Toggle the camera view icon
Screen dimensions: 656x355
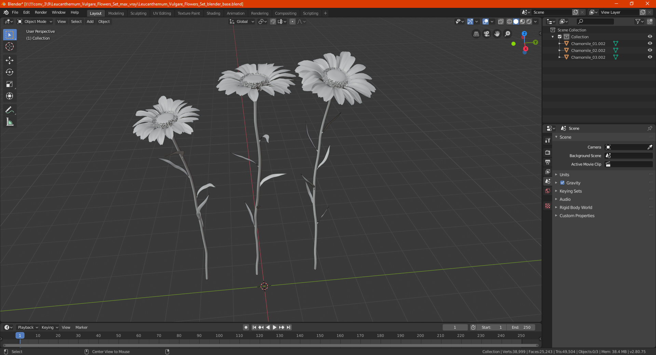tap(487, 34)
